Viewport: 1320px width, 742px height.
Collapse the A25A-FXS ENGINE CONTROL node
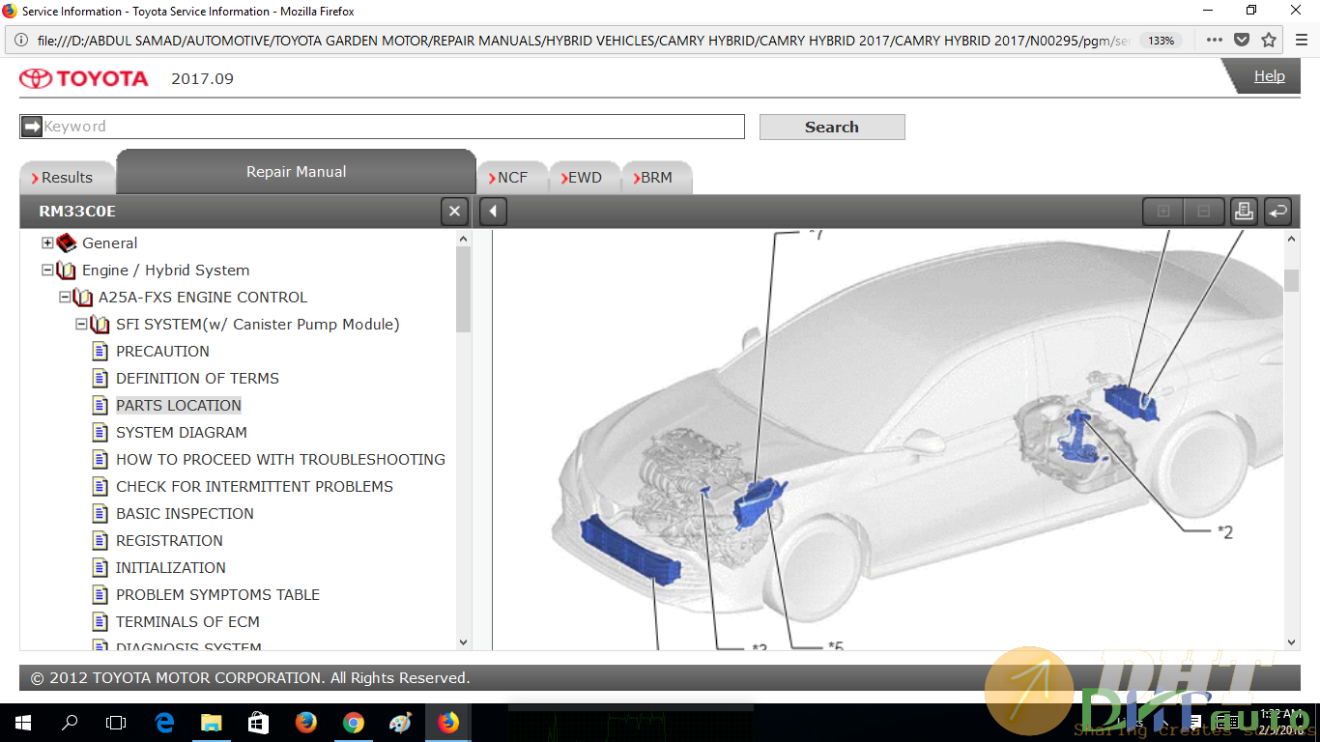[64, 298]
